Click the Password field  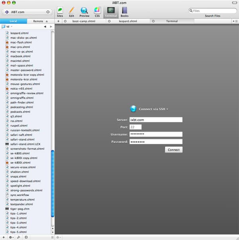point(156,142)
